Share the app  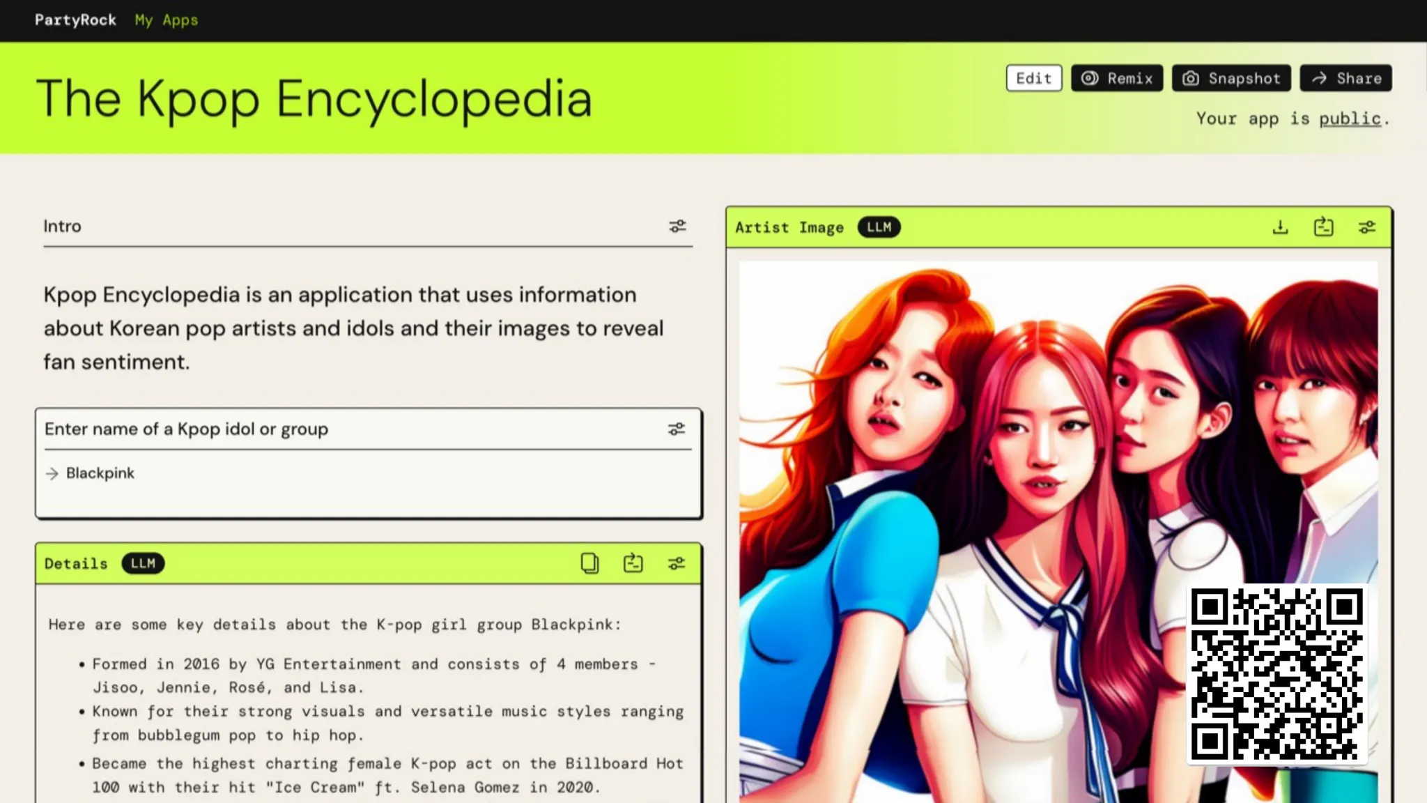click(x=1346, y=78)
